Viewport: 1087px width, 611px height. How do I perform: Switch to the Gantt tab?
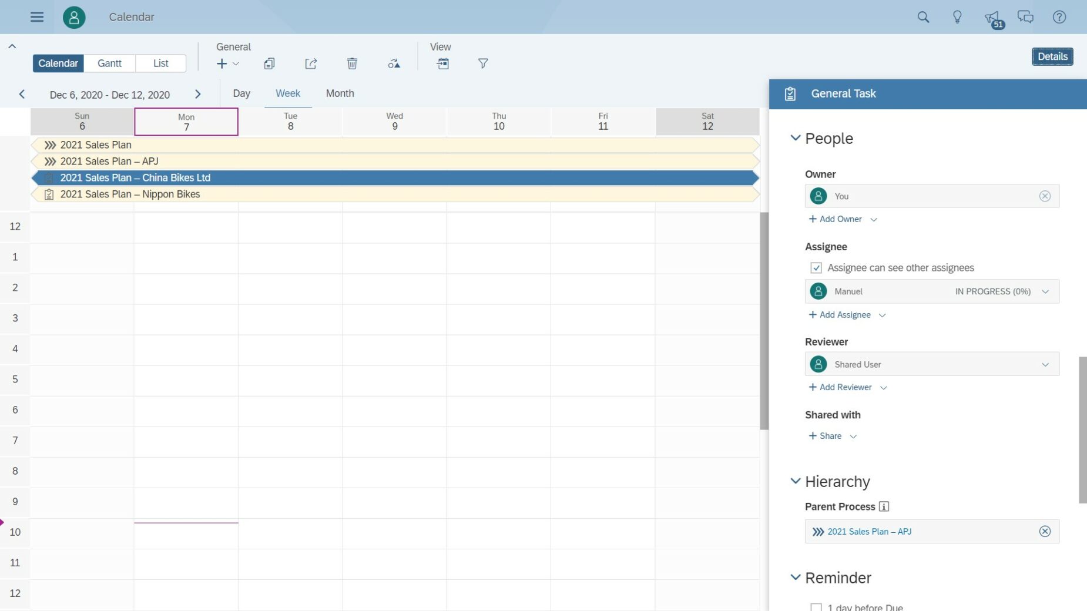pyautogui.click(x=109, y=63)
